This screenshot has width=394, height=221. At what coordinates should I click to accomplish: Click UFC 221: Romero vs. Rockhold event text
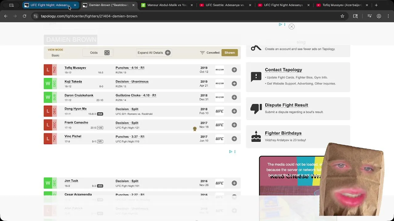click(x=134, y=114)
